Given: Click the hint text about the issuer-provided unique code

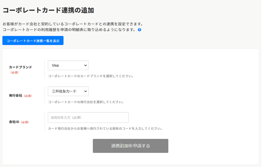Looking at the screenshot, I should click(105, 129).
